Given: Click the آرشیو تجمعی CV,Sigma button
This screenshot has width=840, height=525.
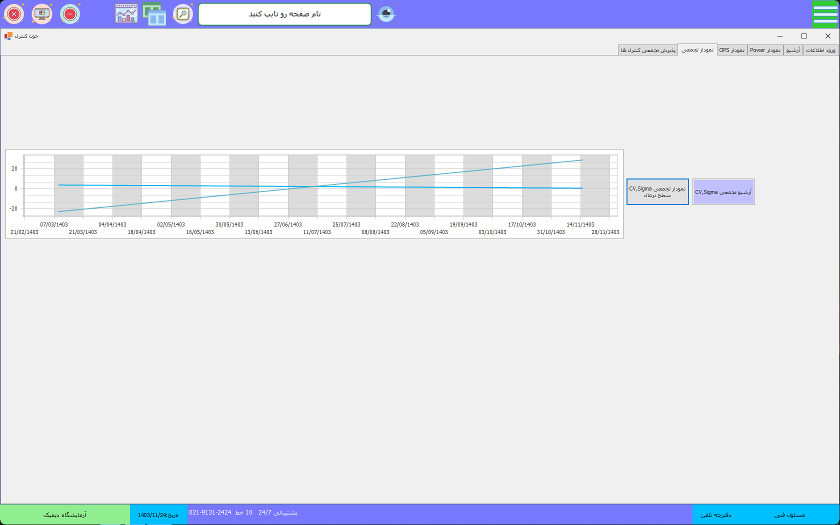Looking at the screenshot, I should coord(723,192).
